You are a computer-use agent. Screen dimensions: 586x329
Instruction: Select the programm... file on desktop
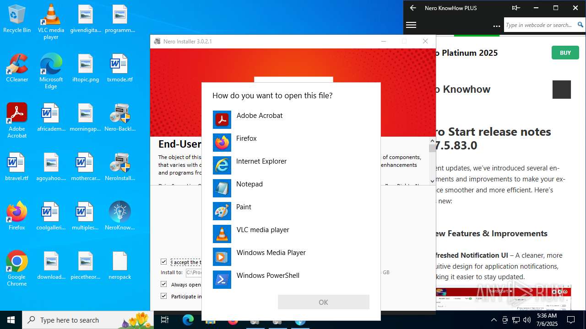pos(120,19)
